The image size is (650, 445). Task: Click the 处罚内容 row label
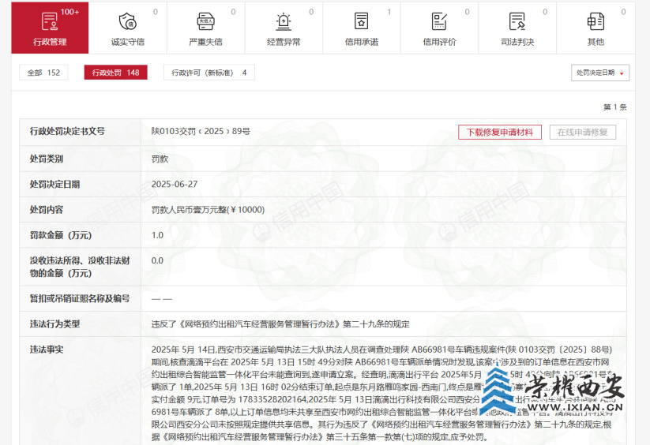tap(47, 209)
